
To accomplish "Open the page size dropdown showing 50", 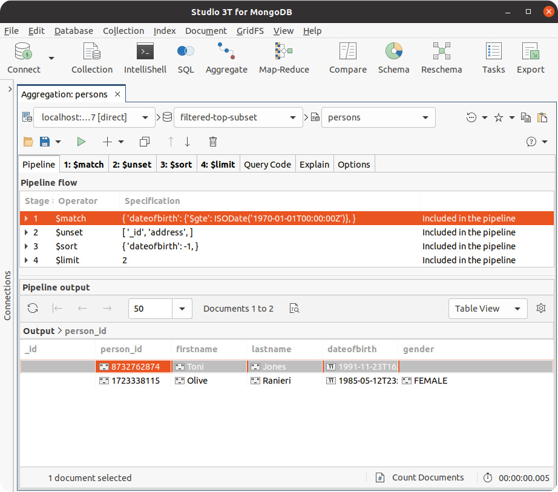I will click(182, 309).
